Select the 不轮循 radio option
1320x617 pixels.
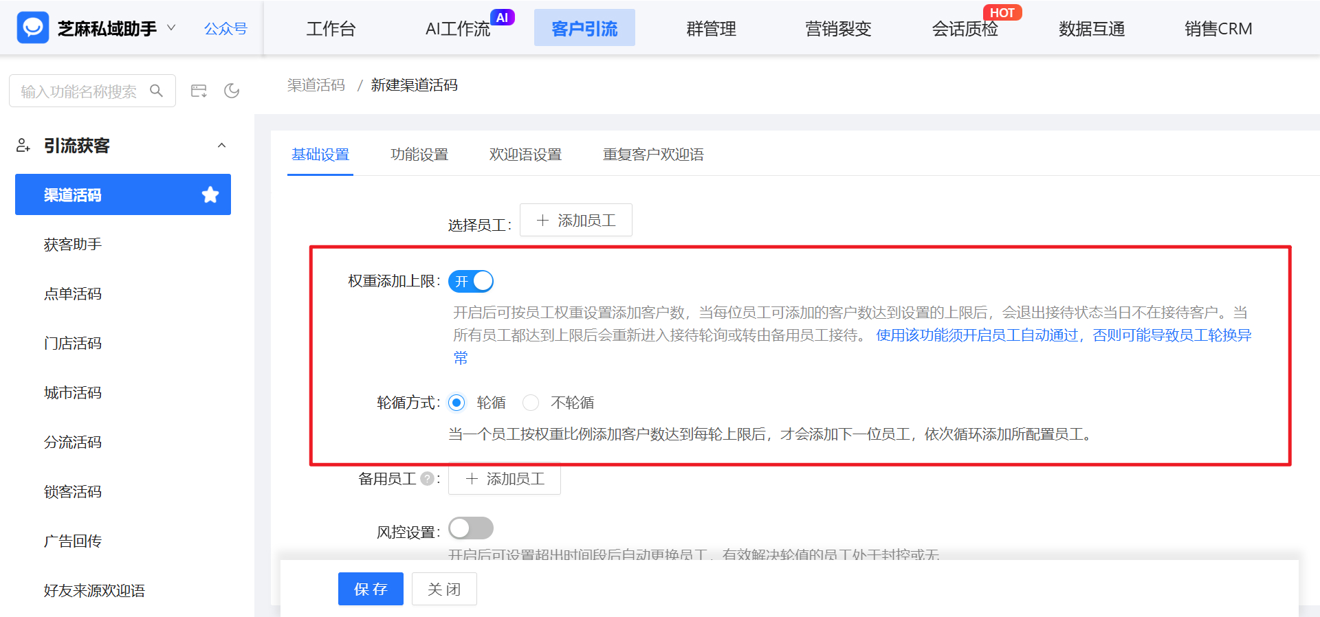click(x=531, y=403)
